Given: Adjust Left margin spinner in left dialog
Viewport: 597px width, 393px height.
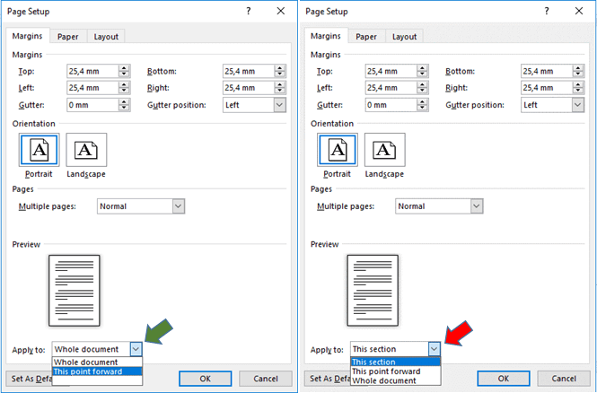Looking at the screenshot, I should 124,88.
